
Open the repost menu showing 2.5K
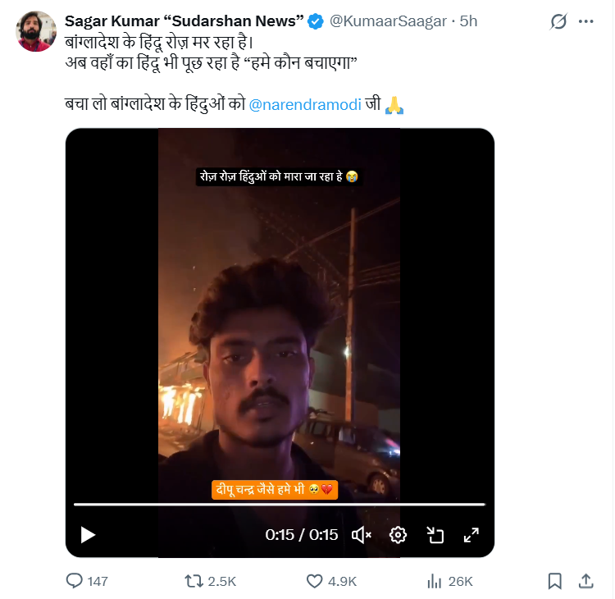tap(194, 581)
